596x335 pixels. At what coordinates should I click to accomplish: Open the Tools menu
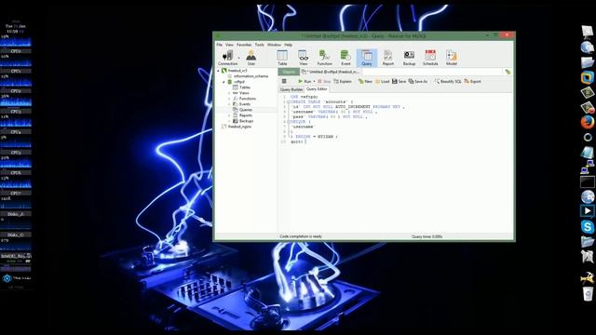(x=259, y=45)
